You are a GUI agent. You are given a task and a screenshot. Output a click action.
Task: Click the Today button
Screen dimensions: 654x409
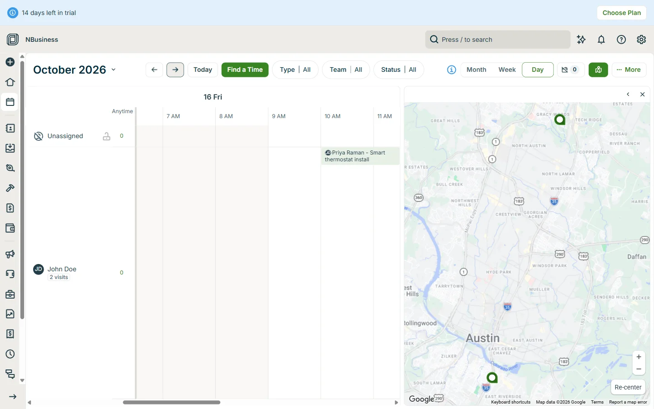[x=203, y=70]
